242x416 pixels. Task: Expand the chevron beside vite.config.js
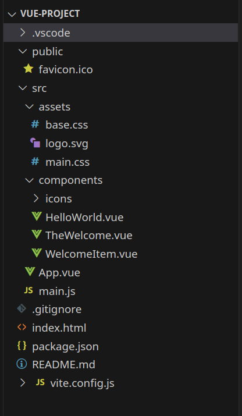pyautogui.click(x=23, y=383)
